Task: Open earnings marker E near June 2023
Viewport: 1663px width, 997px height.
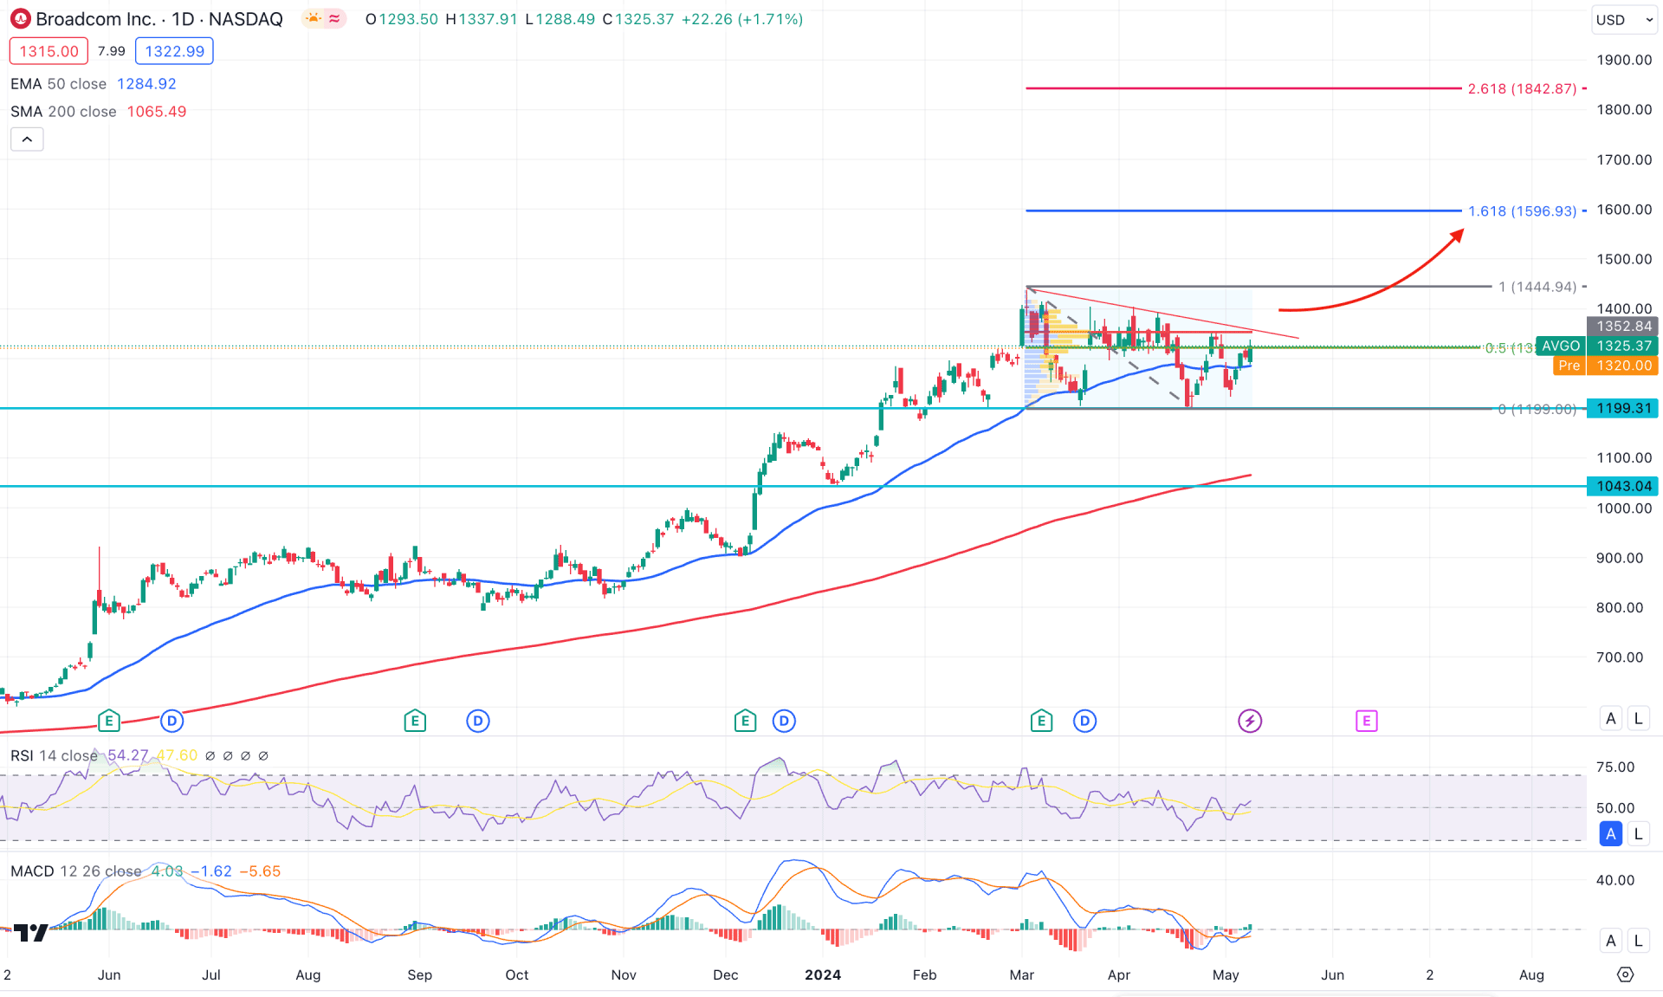Action: (x=108, y=720)
